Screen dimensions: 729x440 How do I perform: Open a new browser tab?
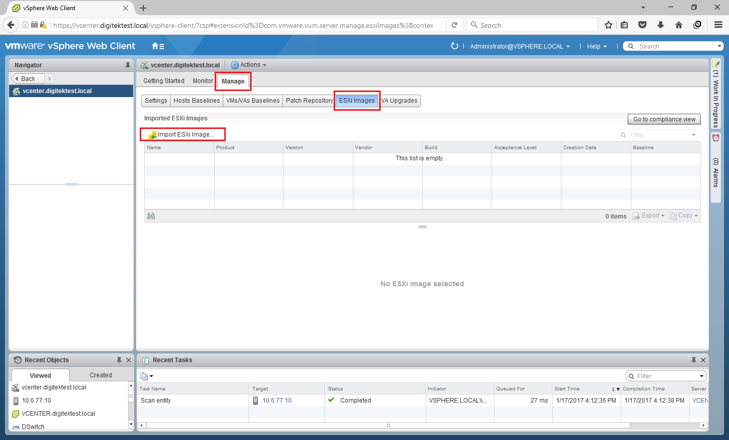pyautogui.click(x=143, y=8)
